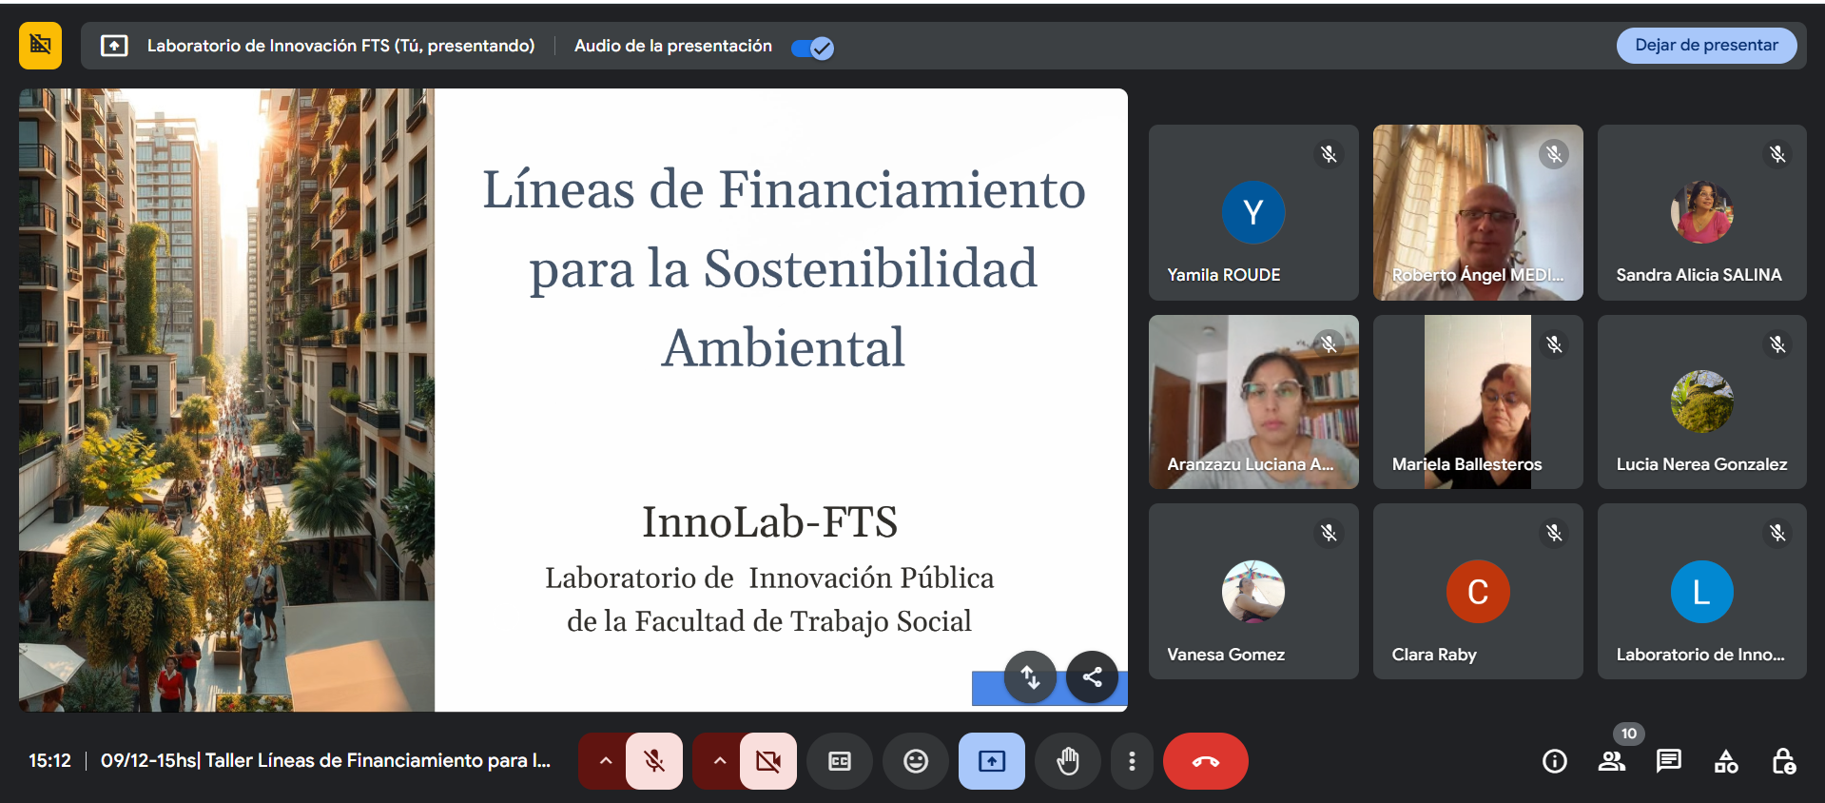Unmute the microphone button

click(654, 761)
